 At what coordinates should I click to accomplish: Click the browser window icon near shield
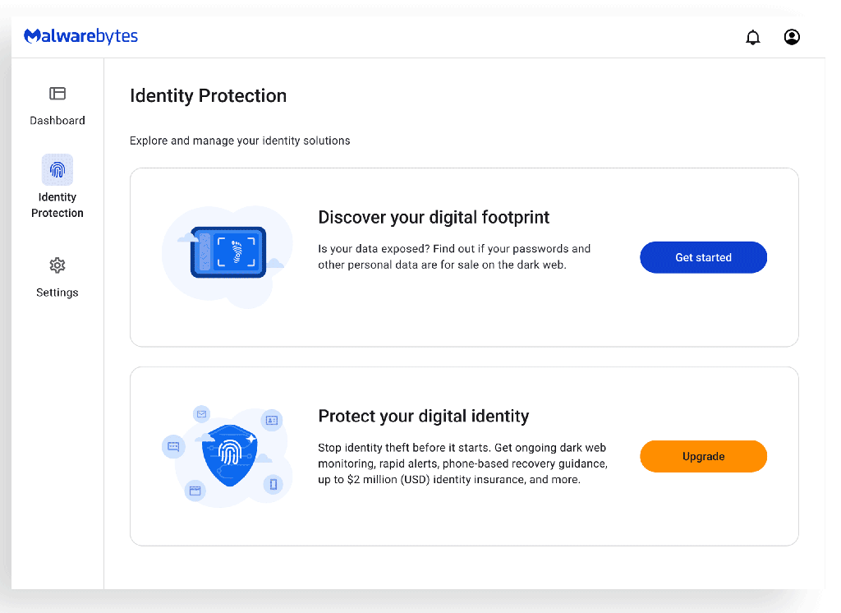[x=195, y=491]
